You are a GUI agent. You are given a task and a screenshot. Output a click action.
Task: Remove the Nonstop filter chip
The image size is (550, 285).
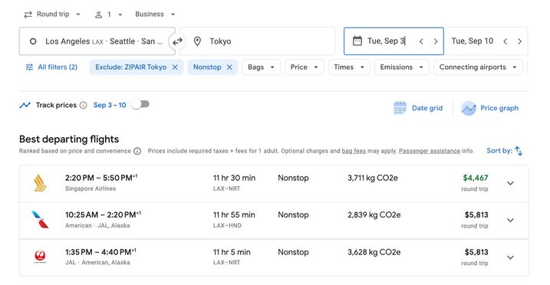point(229,67)
